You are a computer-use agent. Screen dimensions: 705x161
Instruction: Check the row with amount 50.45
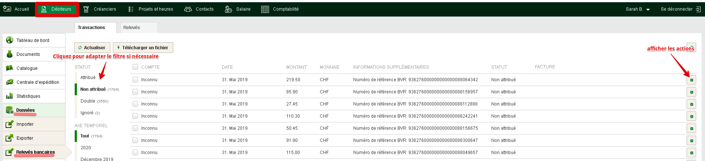pyautogui.click(x=135, y=128)
